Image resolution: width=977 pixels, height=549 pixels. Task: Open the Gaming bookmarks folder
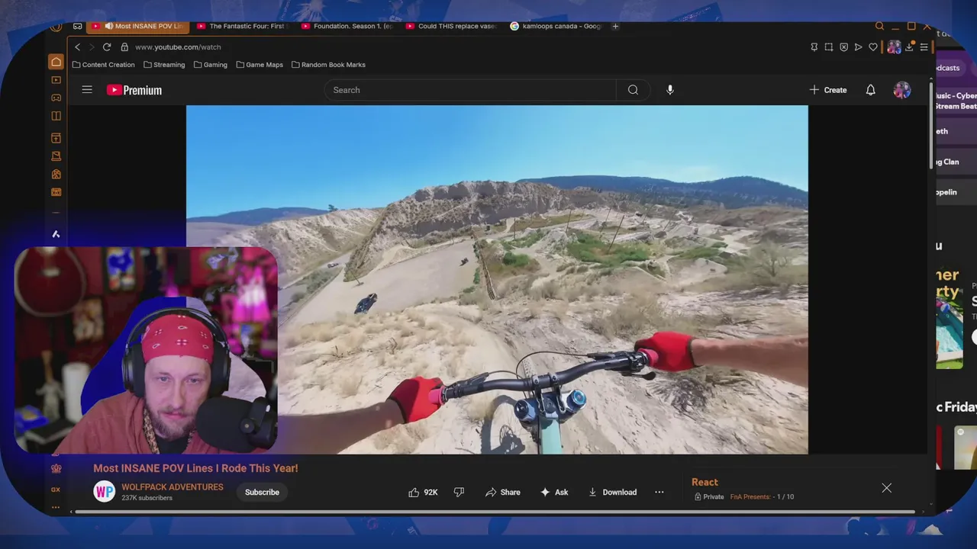(211, 65)
